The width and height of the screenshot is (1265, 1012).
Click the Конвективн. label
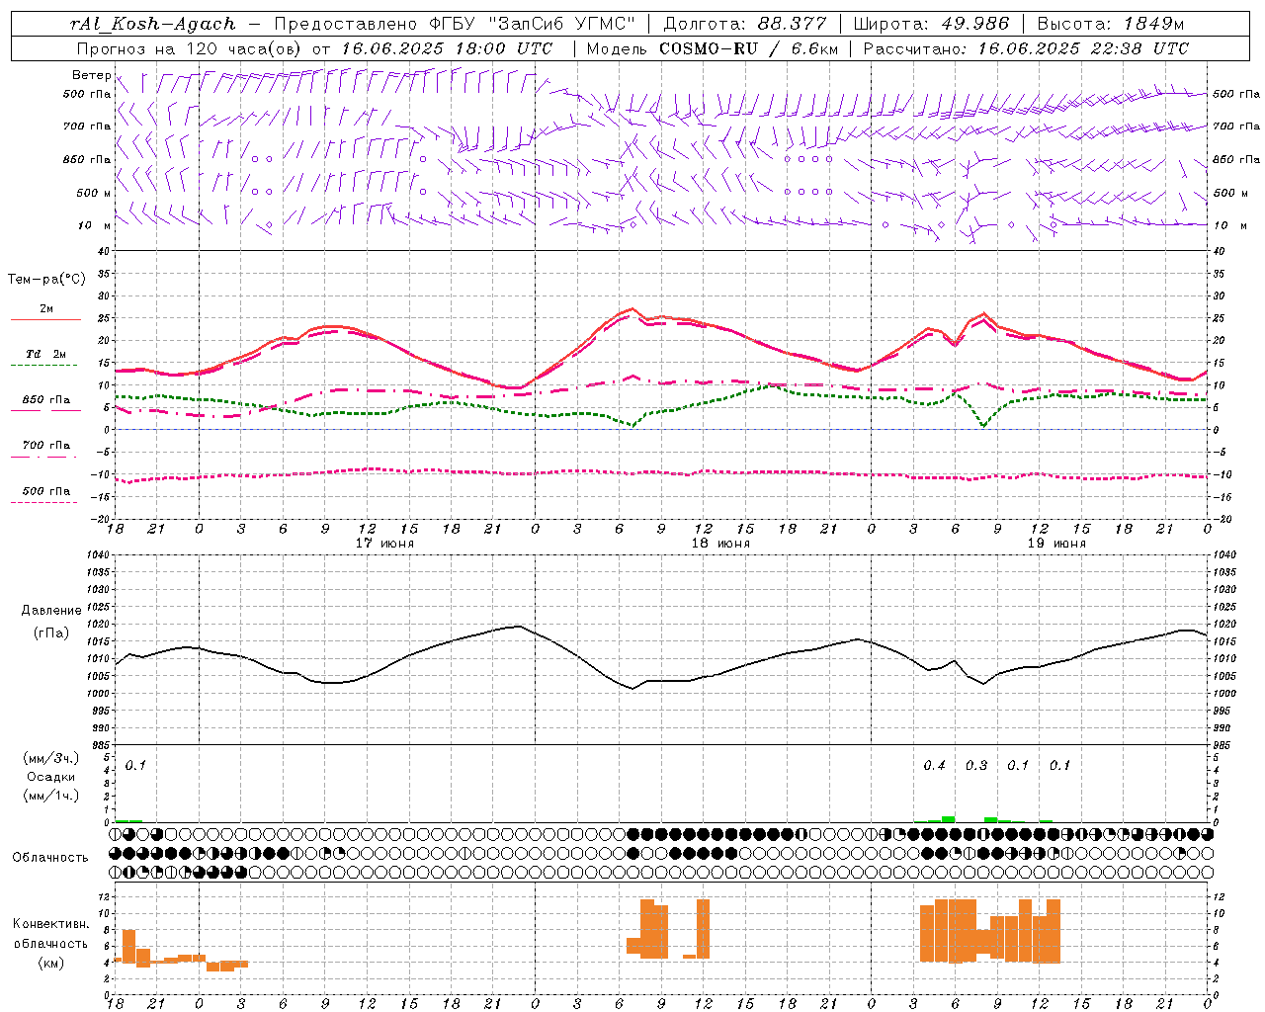point(51,924)
